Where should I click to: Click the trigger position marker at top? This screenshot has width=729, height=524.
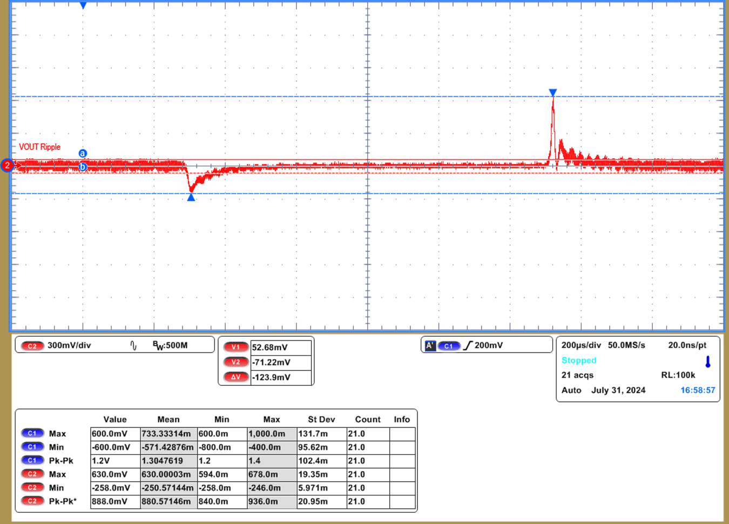83,5
